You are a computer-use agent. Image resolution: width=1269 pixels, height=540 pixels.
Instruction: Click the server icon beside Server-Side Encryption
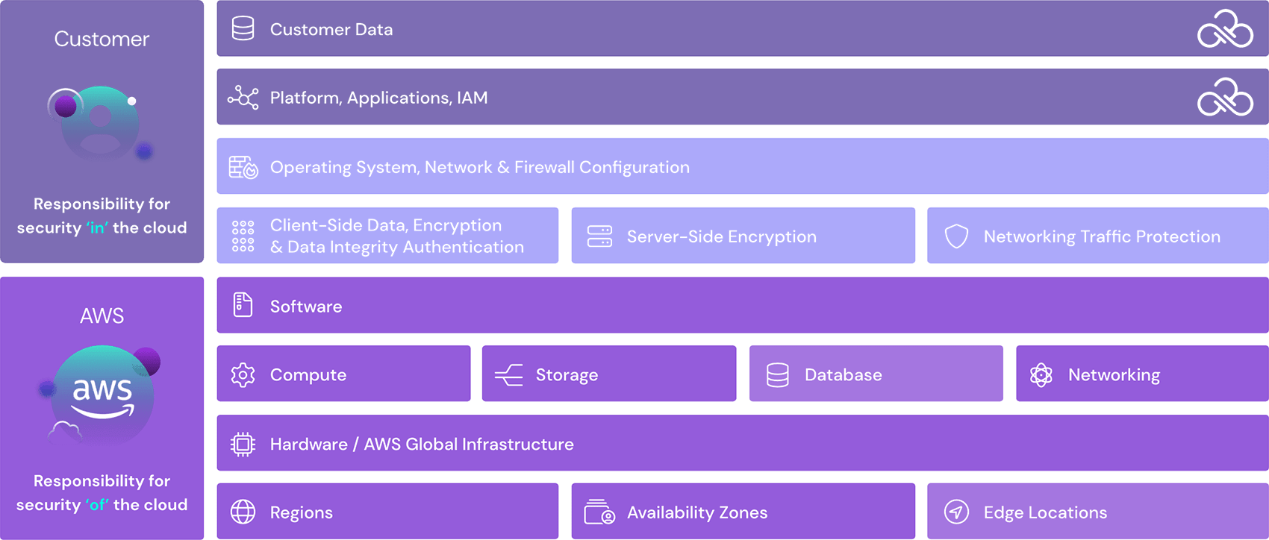point(599,236)
